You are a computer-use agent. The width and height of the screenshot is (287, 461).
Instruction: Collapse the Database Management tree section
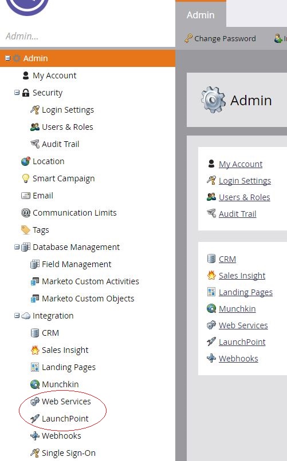(x=17, y=247)
